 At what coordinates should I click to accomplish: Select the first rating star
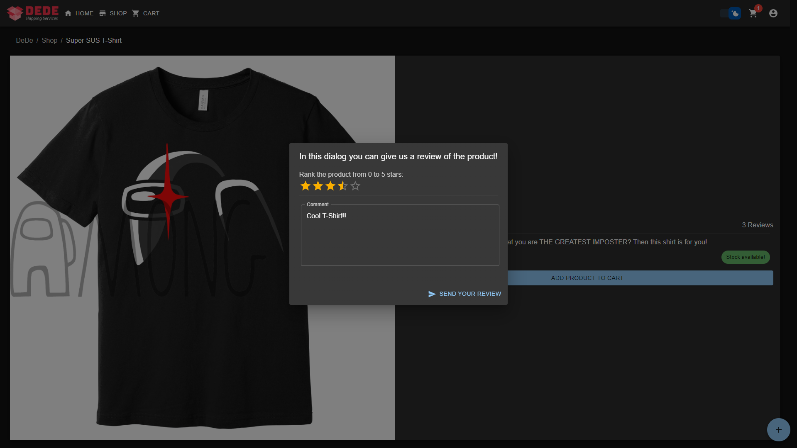point(306,186)
